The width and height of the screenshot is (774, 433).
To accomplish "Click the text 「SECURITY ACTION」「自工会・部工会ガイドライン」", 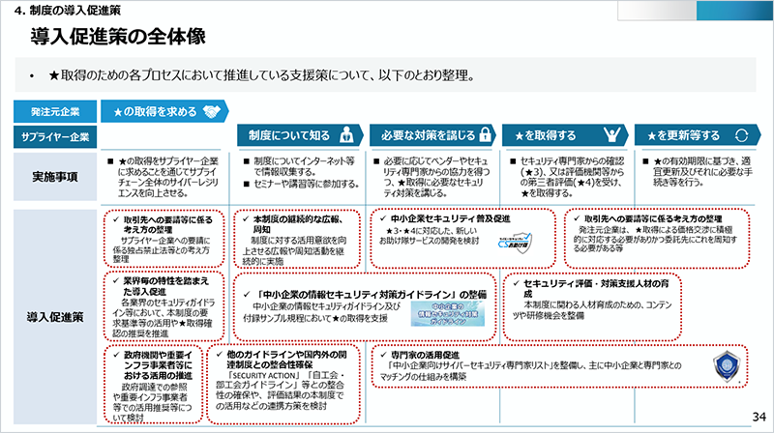I will (280, 390).
